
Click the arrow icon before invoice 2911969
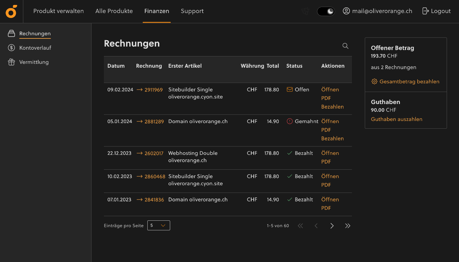139,90
